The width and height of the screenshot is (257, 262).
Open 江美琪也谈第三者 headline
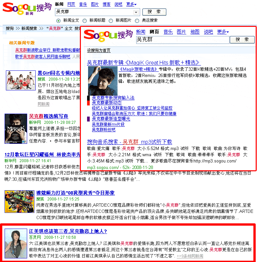pos(68,231)
